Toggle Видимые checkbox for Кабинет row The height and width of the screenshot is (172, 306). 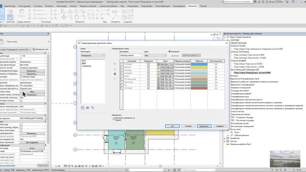pyautogui.click(x=148, y=67)
